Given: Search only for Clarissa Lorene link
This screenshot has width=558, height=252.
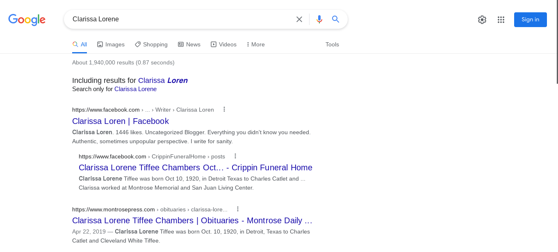Looking at the screenshot, I should (x=135, y=89).
